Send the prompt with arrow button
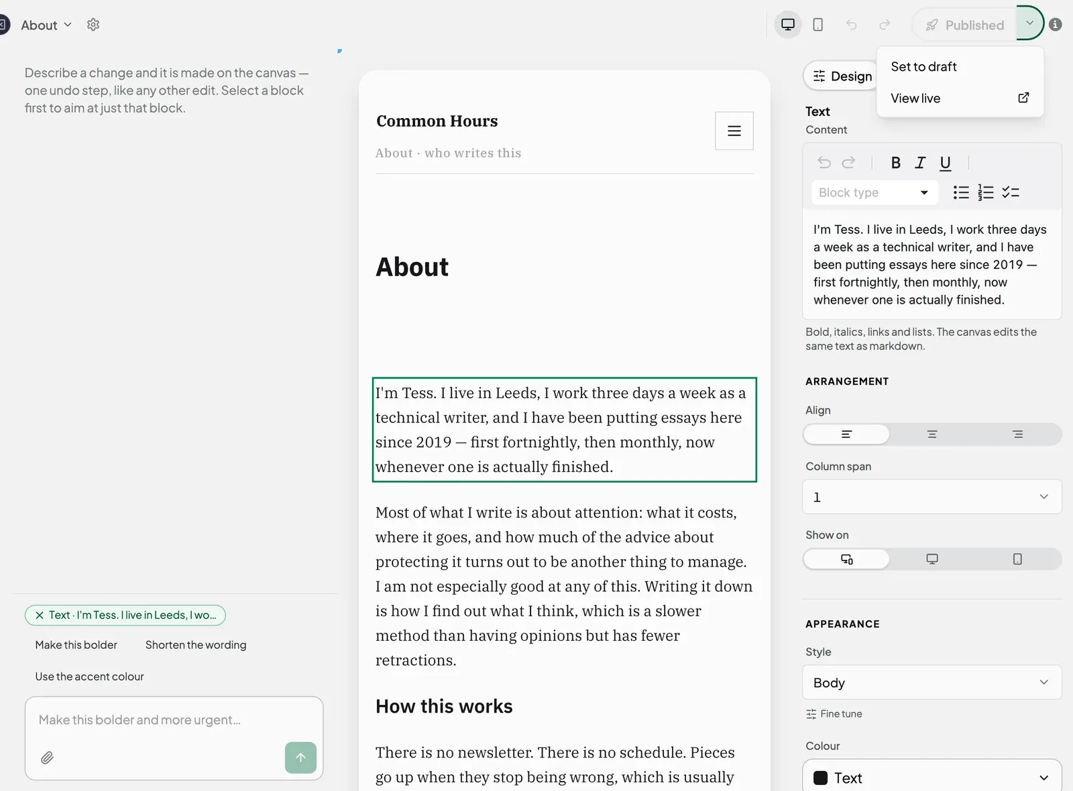The height and width of the screenshot is (791, 1073). click(300, 757)
